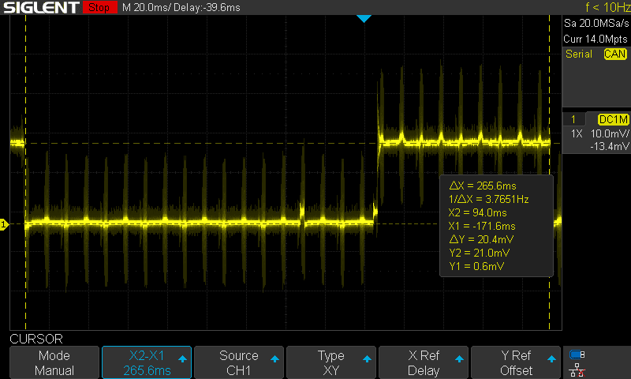Screen dimensions: 631x379
Task: Open the Source CH1 selection menu
Action: pos(239,363)
